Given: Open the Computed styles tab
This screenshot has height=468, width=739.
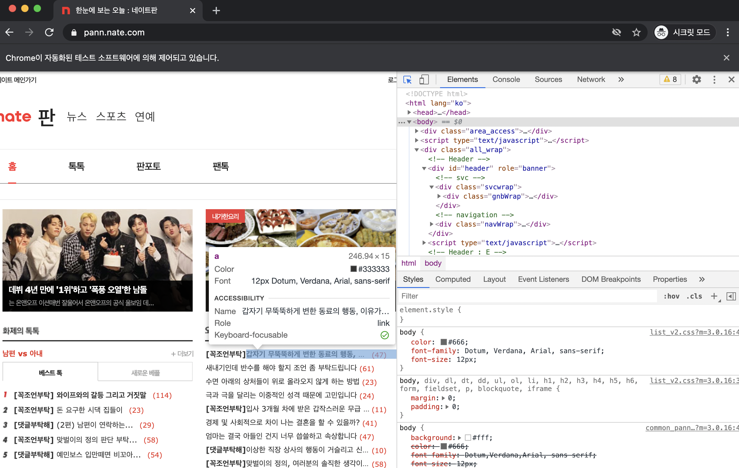Looking at the screenshot, I should pyautogui.click(x=453, y=279).
